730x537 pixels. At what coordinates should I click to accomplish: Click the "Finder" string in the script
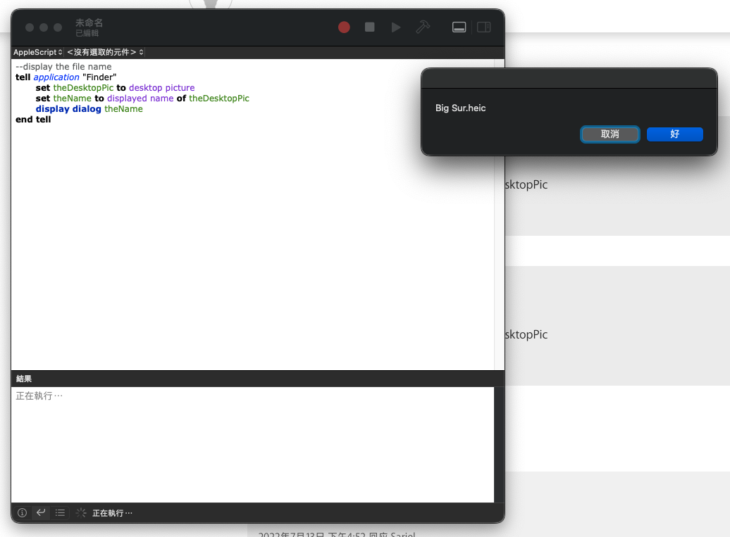click(x=99, y=77)
